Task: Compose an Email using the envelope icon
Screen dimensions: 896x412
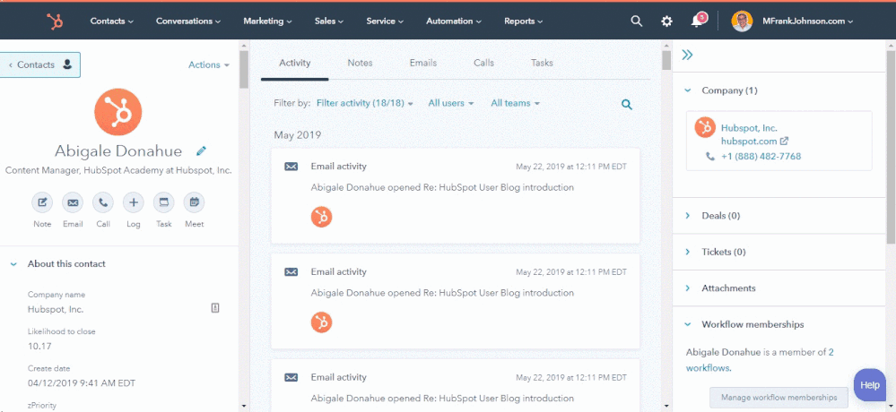Action: (73, 202)
